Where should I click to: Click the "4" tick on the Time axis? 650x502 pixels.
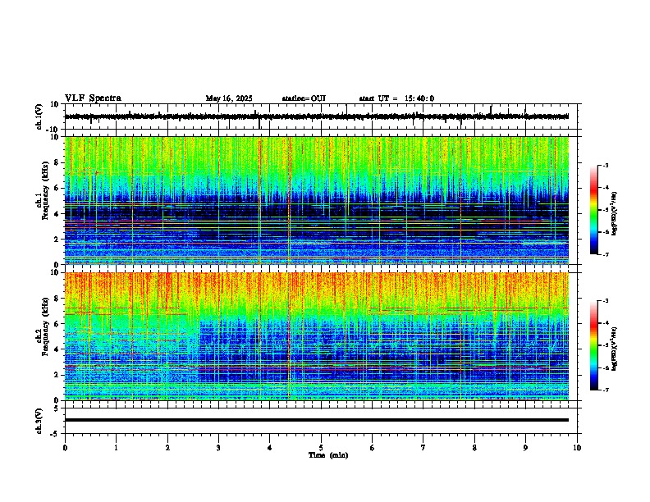pos(270,448)
